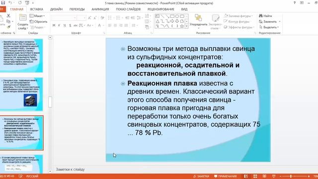The image size is (318, 179).
Task: Open the ВСТАВКА ribbon tab
Action: (36, 9)
